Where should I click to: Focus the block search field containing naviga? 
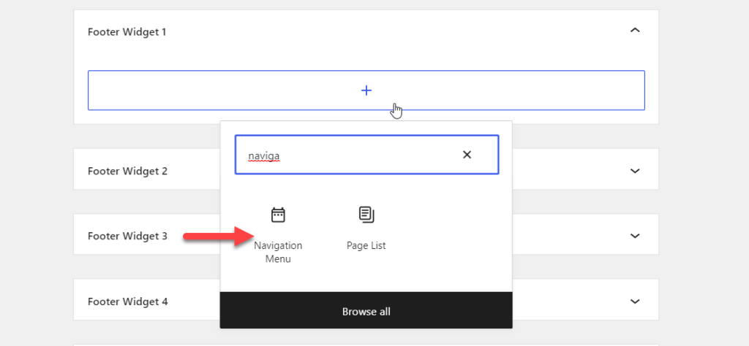click(367, 155)
